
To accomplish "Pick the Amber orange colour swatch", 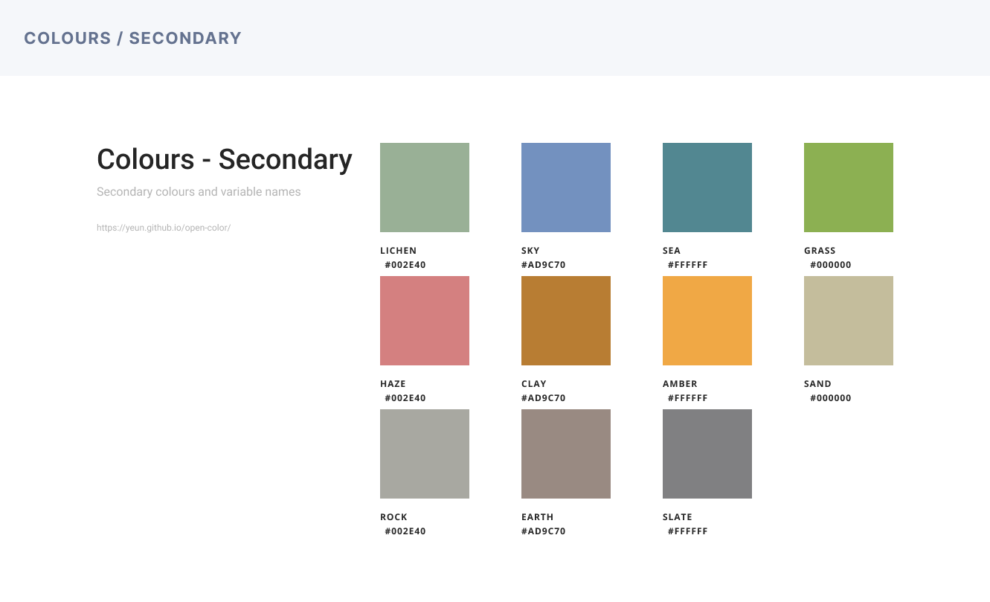I will pyautogui.click(x=707, y=321).
